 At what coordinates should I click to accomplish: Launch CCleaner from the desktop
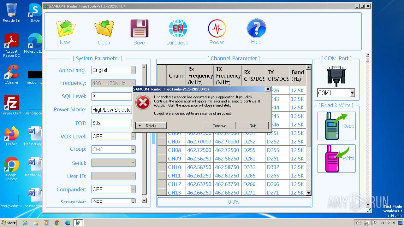pyautogui.click(x=11, y=74)
